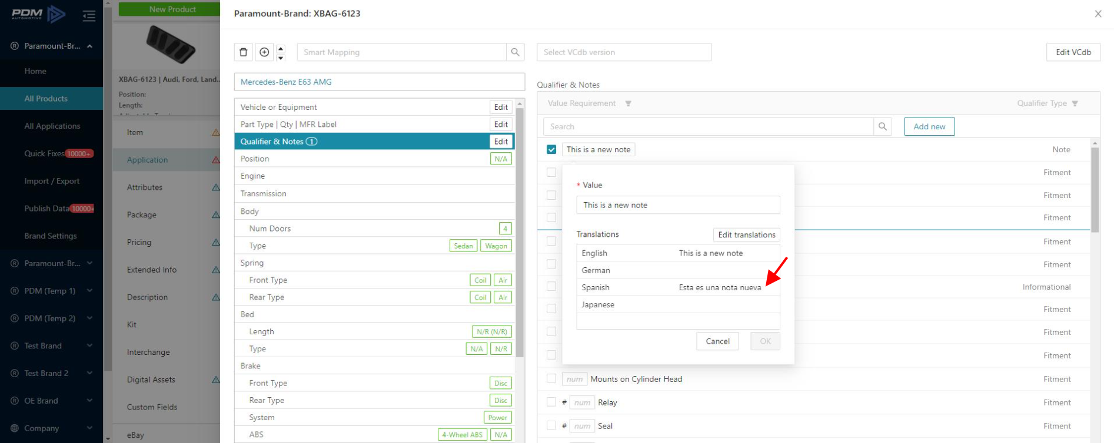The width and height of the screenshot is (1114, 443).
Task: Open Select VCdb version dropdown
Action: [624, 52]
